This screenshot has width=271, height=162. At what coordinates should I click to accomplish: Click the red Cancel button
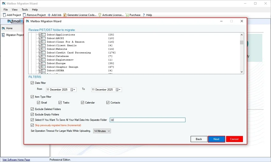234,139
